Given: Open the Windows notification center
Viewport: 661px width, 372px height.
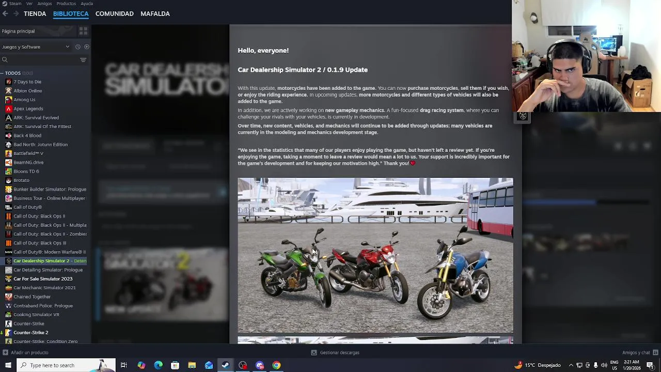Looking at the screenshot, I should coord(650,365).
